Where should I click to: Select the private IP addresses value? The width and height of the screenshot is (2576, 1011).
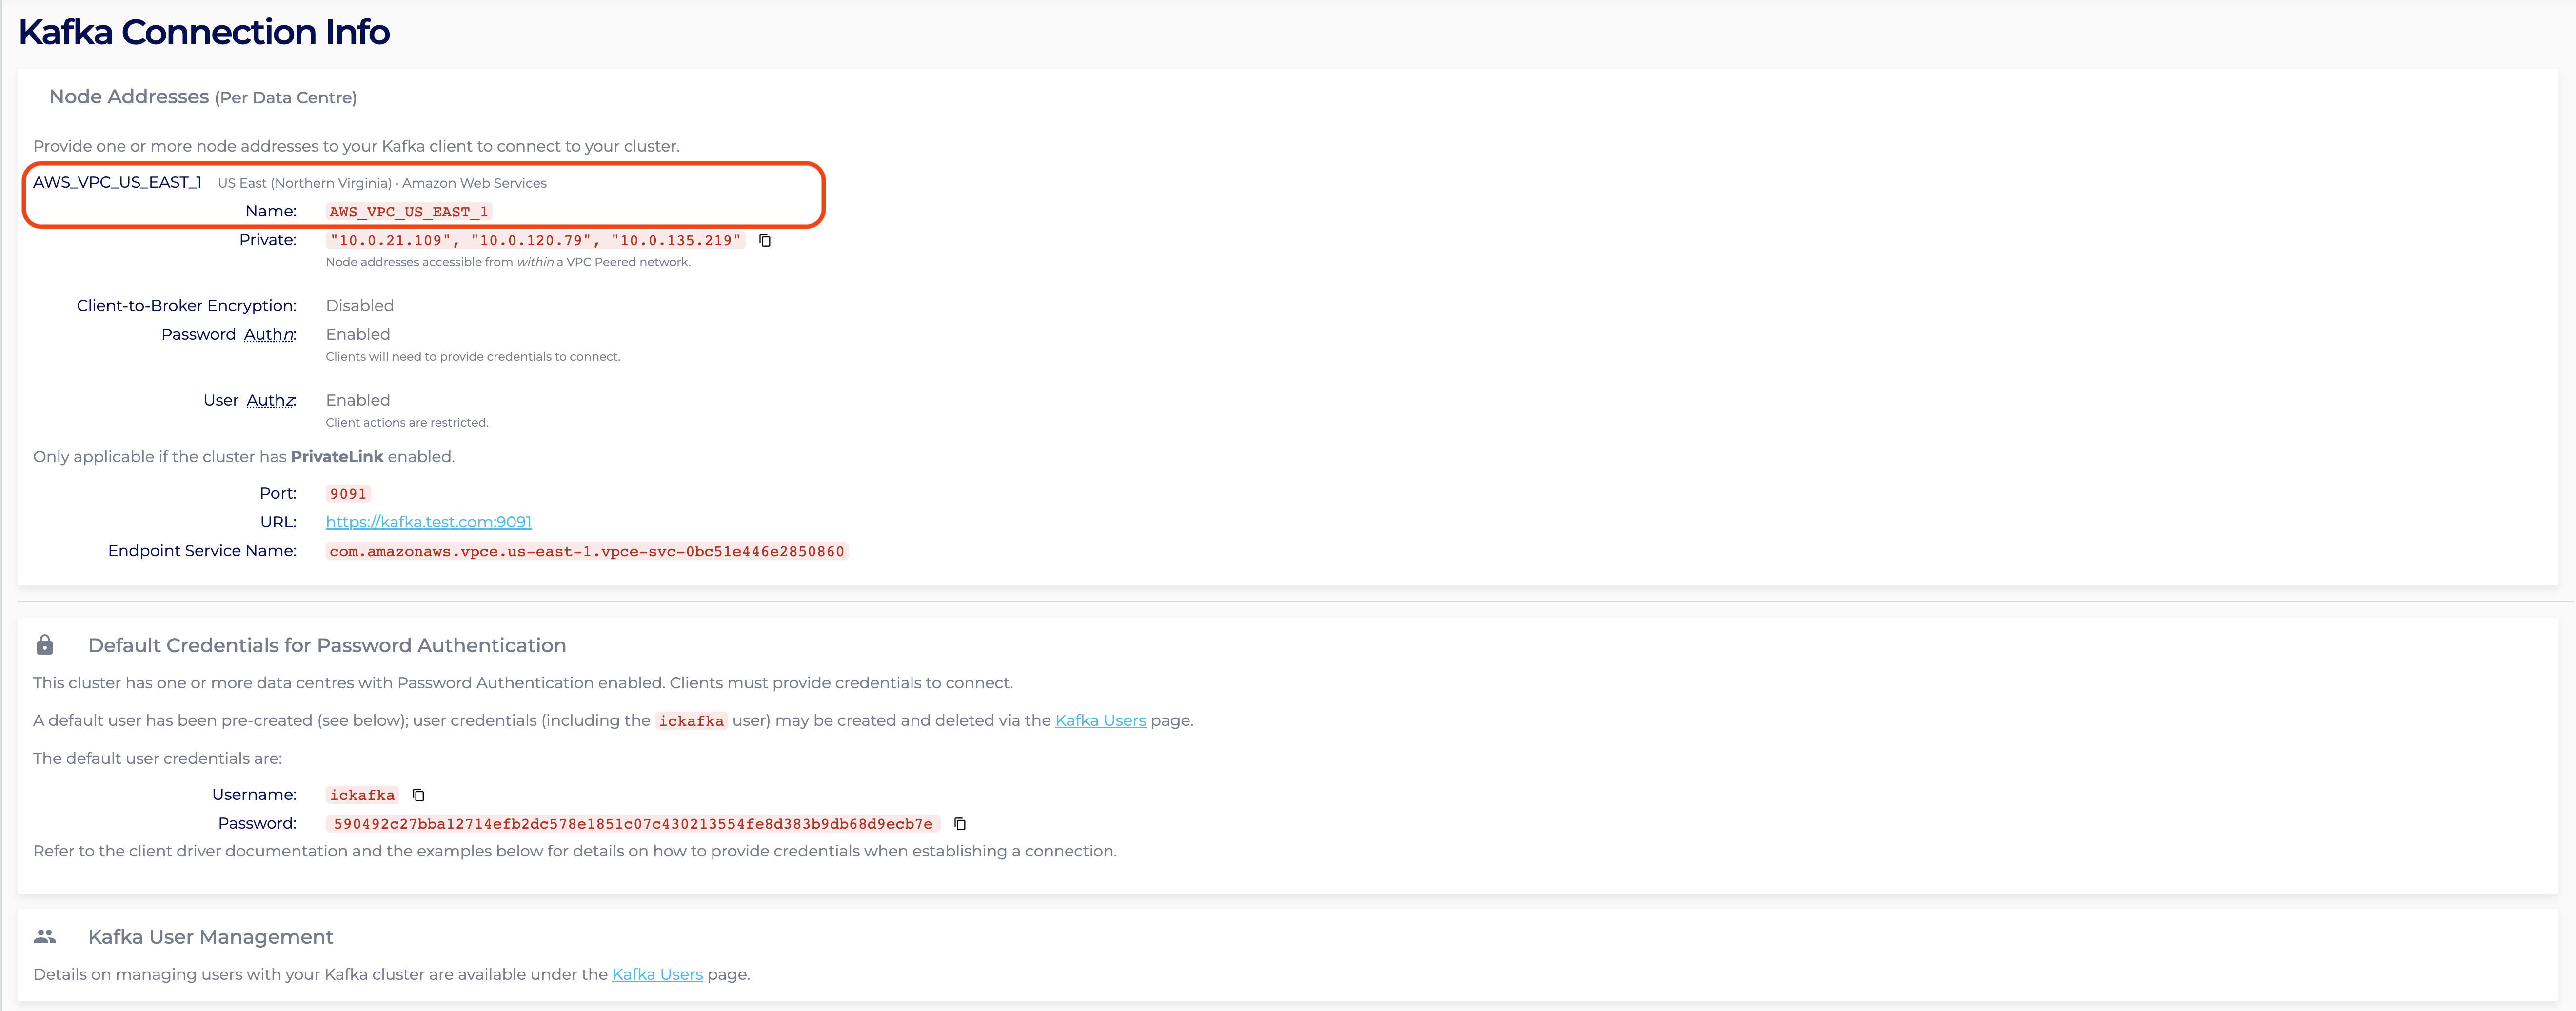[x=536, y=240]
